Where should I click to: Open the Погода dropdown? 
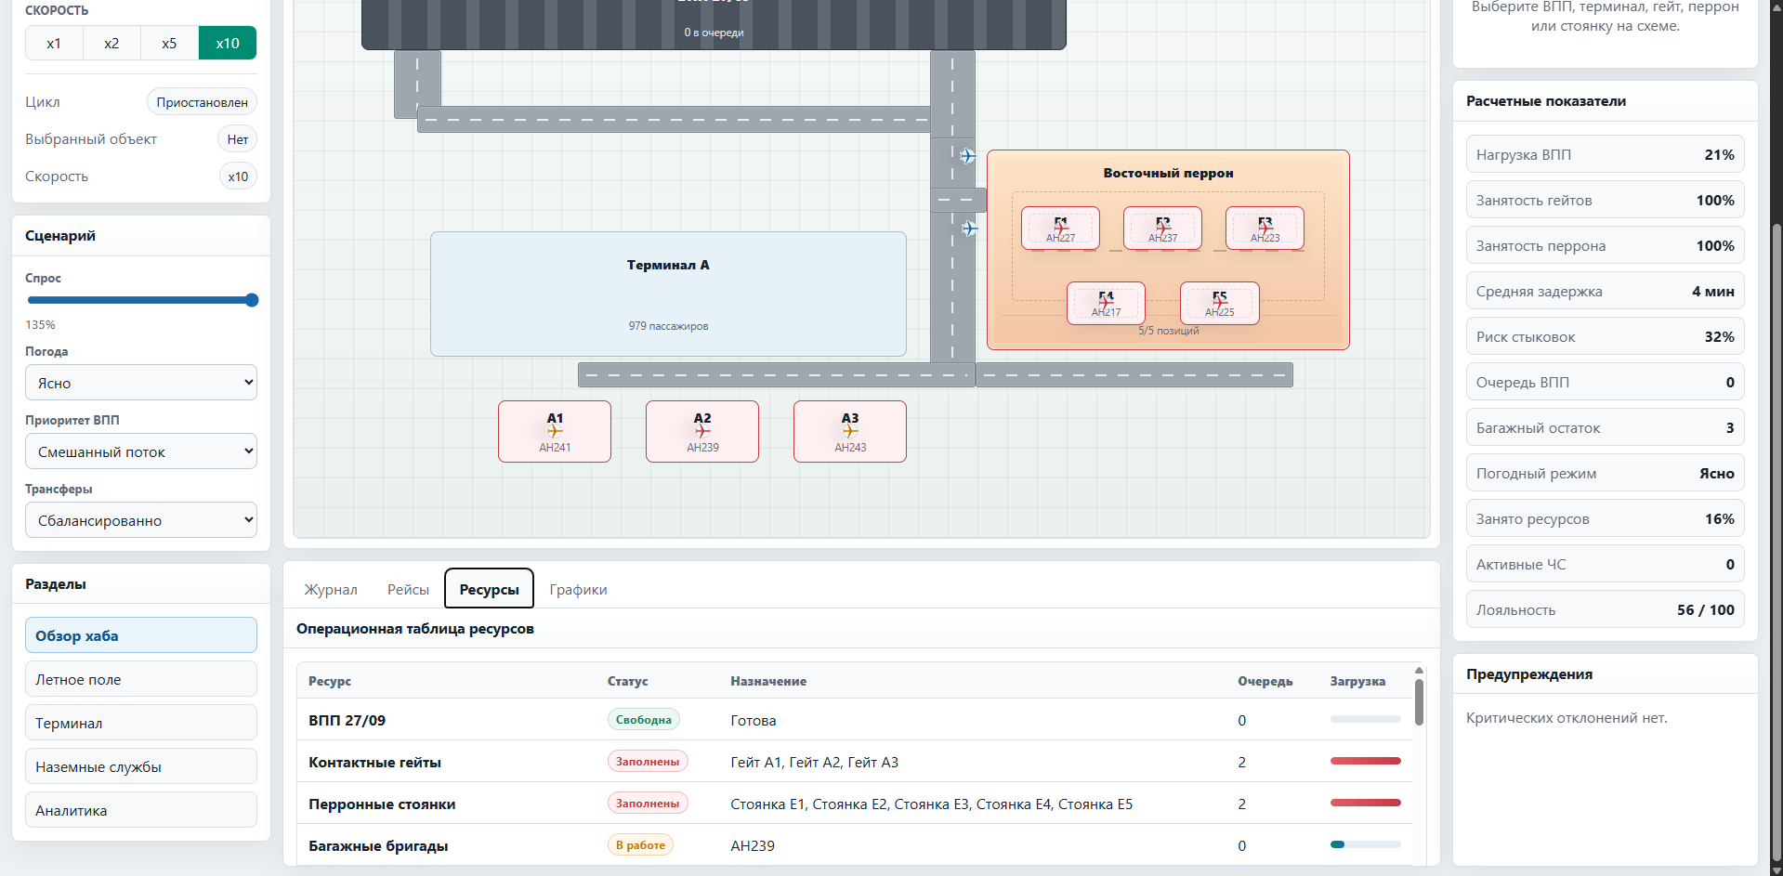click(x=141, y=383)
